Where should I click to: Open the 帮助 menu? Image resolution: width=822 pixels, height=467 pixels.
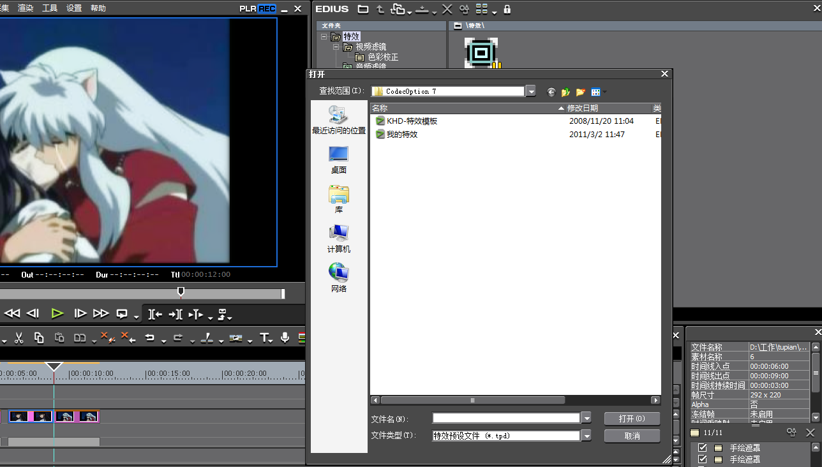pyautogui.click(x=98, y=8)
